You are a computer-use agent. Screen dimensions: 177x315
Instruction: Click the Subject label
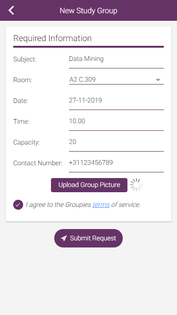pyautogui.click(x=25, y=59)
